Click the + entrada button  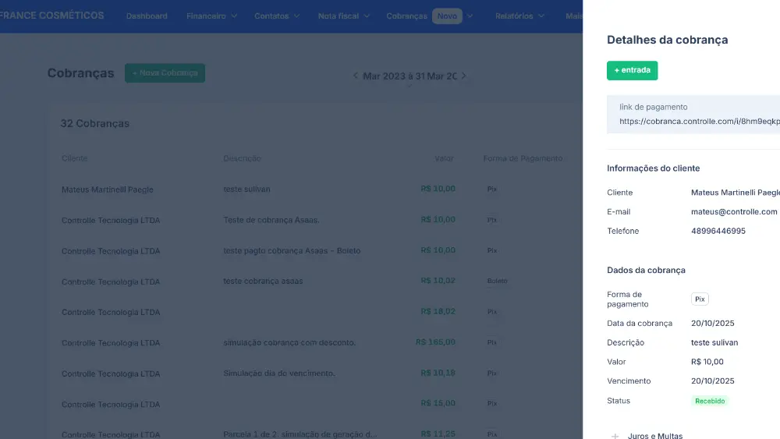[x=632, y=70]
